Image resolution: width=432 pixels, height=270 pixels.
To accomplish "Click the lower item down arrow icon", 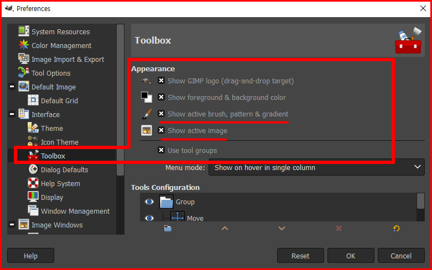I will point(282,228).
